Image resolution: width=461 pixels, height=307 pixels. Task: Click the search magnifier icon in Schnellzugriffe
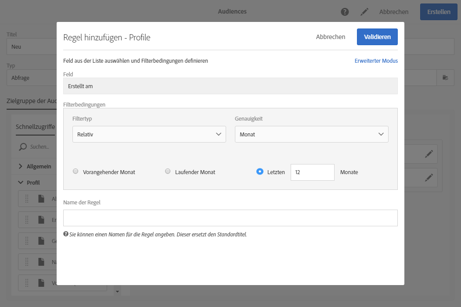pyautogui.click(x=23, y=147)
